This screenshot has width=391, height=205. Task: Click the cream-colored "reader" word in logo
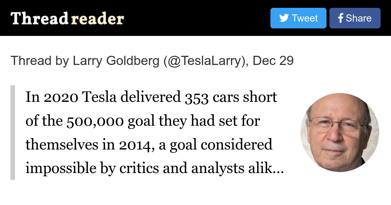[x=97, y=19]
